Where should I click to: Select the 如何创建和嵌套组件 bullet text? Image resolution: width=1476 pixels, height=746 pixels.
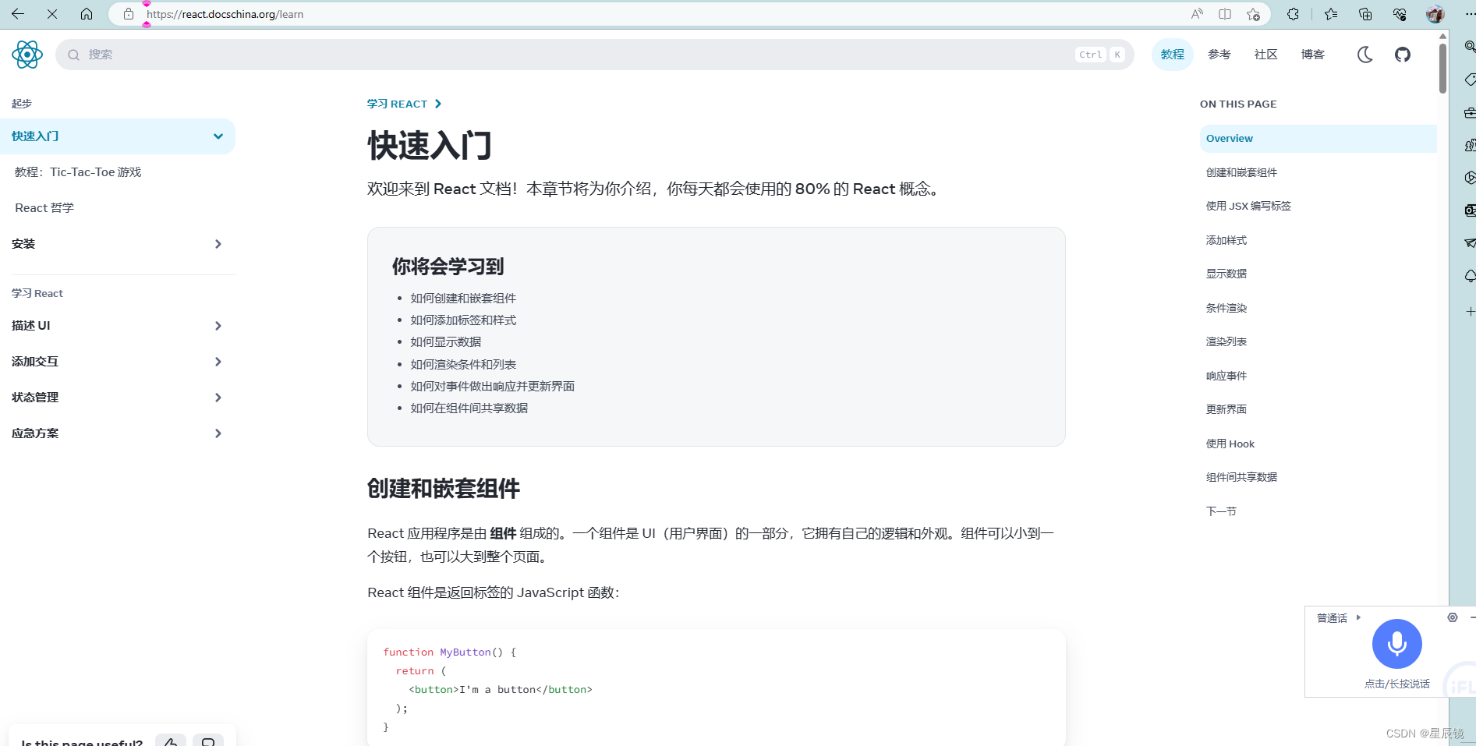463,299
